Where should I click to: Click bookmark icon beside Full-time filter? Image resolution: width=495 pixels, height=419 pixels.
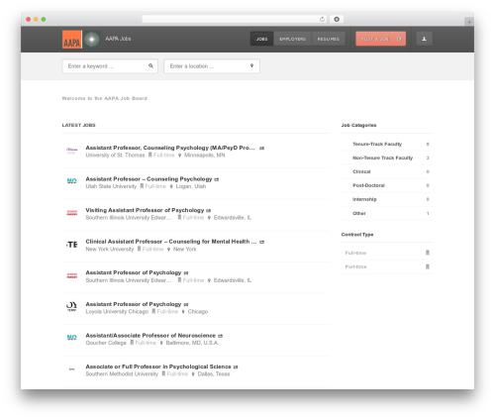pyautogui.click(x=428, y=253)
